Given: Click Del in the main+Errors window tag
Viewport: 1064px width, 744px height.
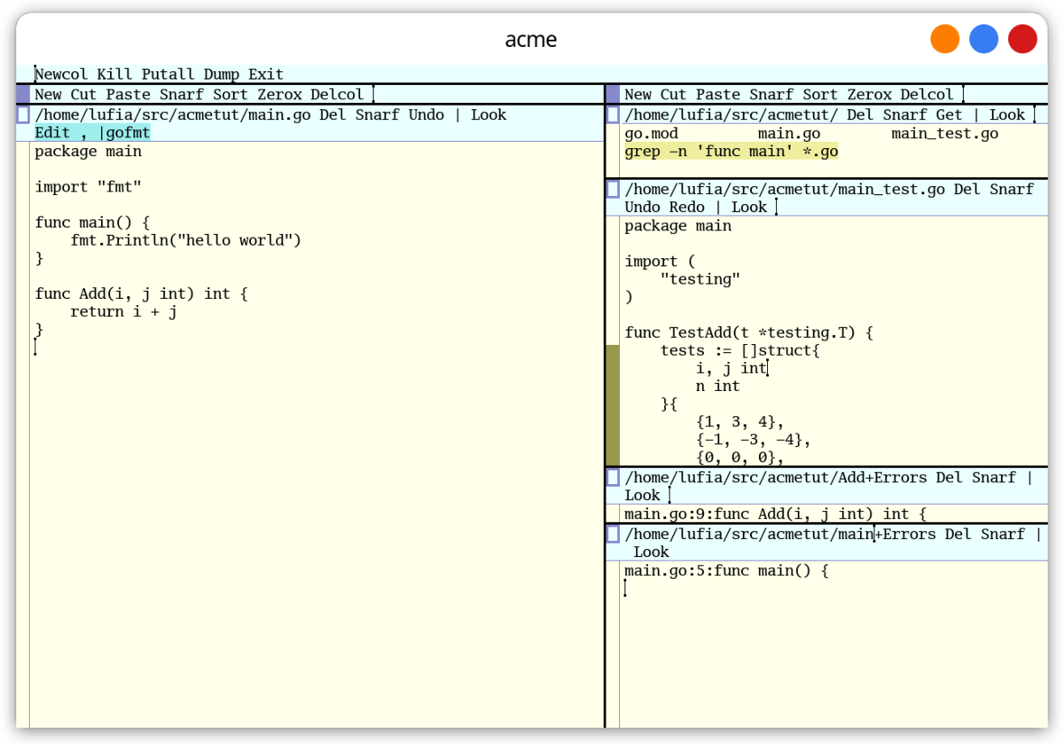Looking at the screenshot, I should tap(958, 534).
